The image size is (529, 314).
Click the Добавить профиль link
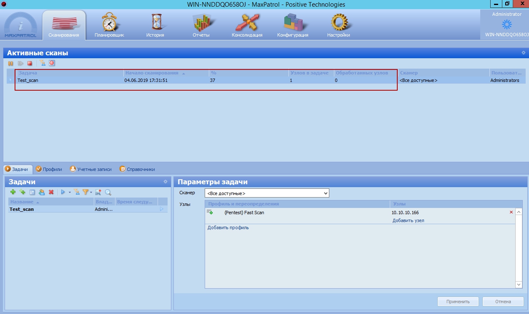pos(228,227)
